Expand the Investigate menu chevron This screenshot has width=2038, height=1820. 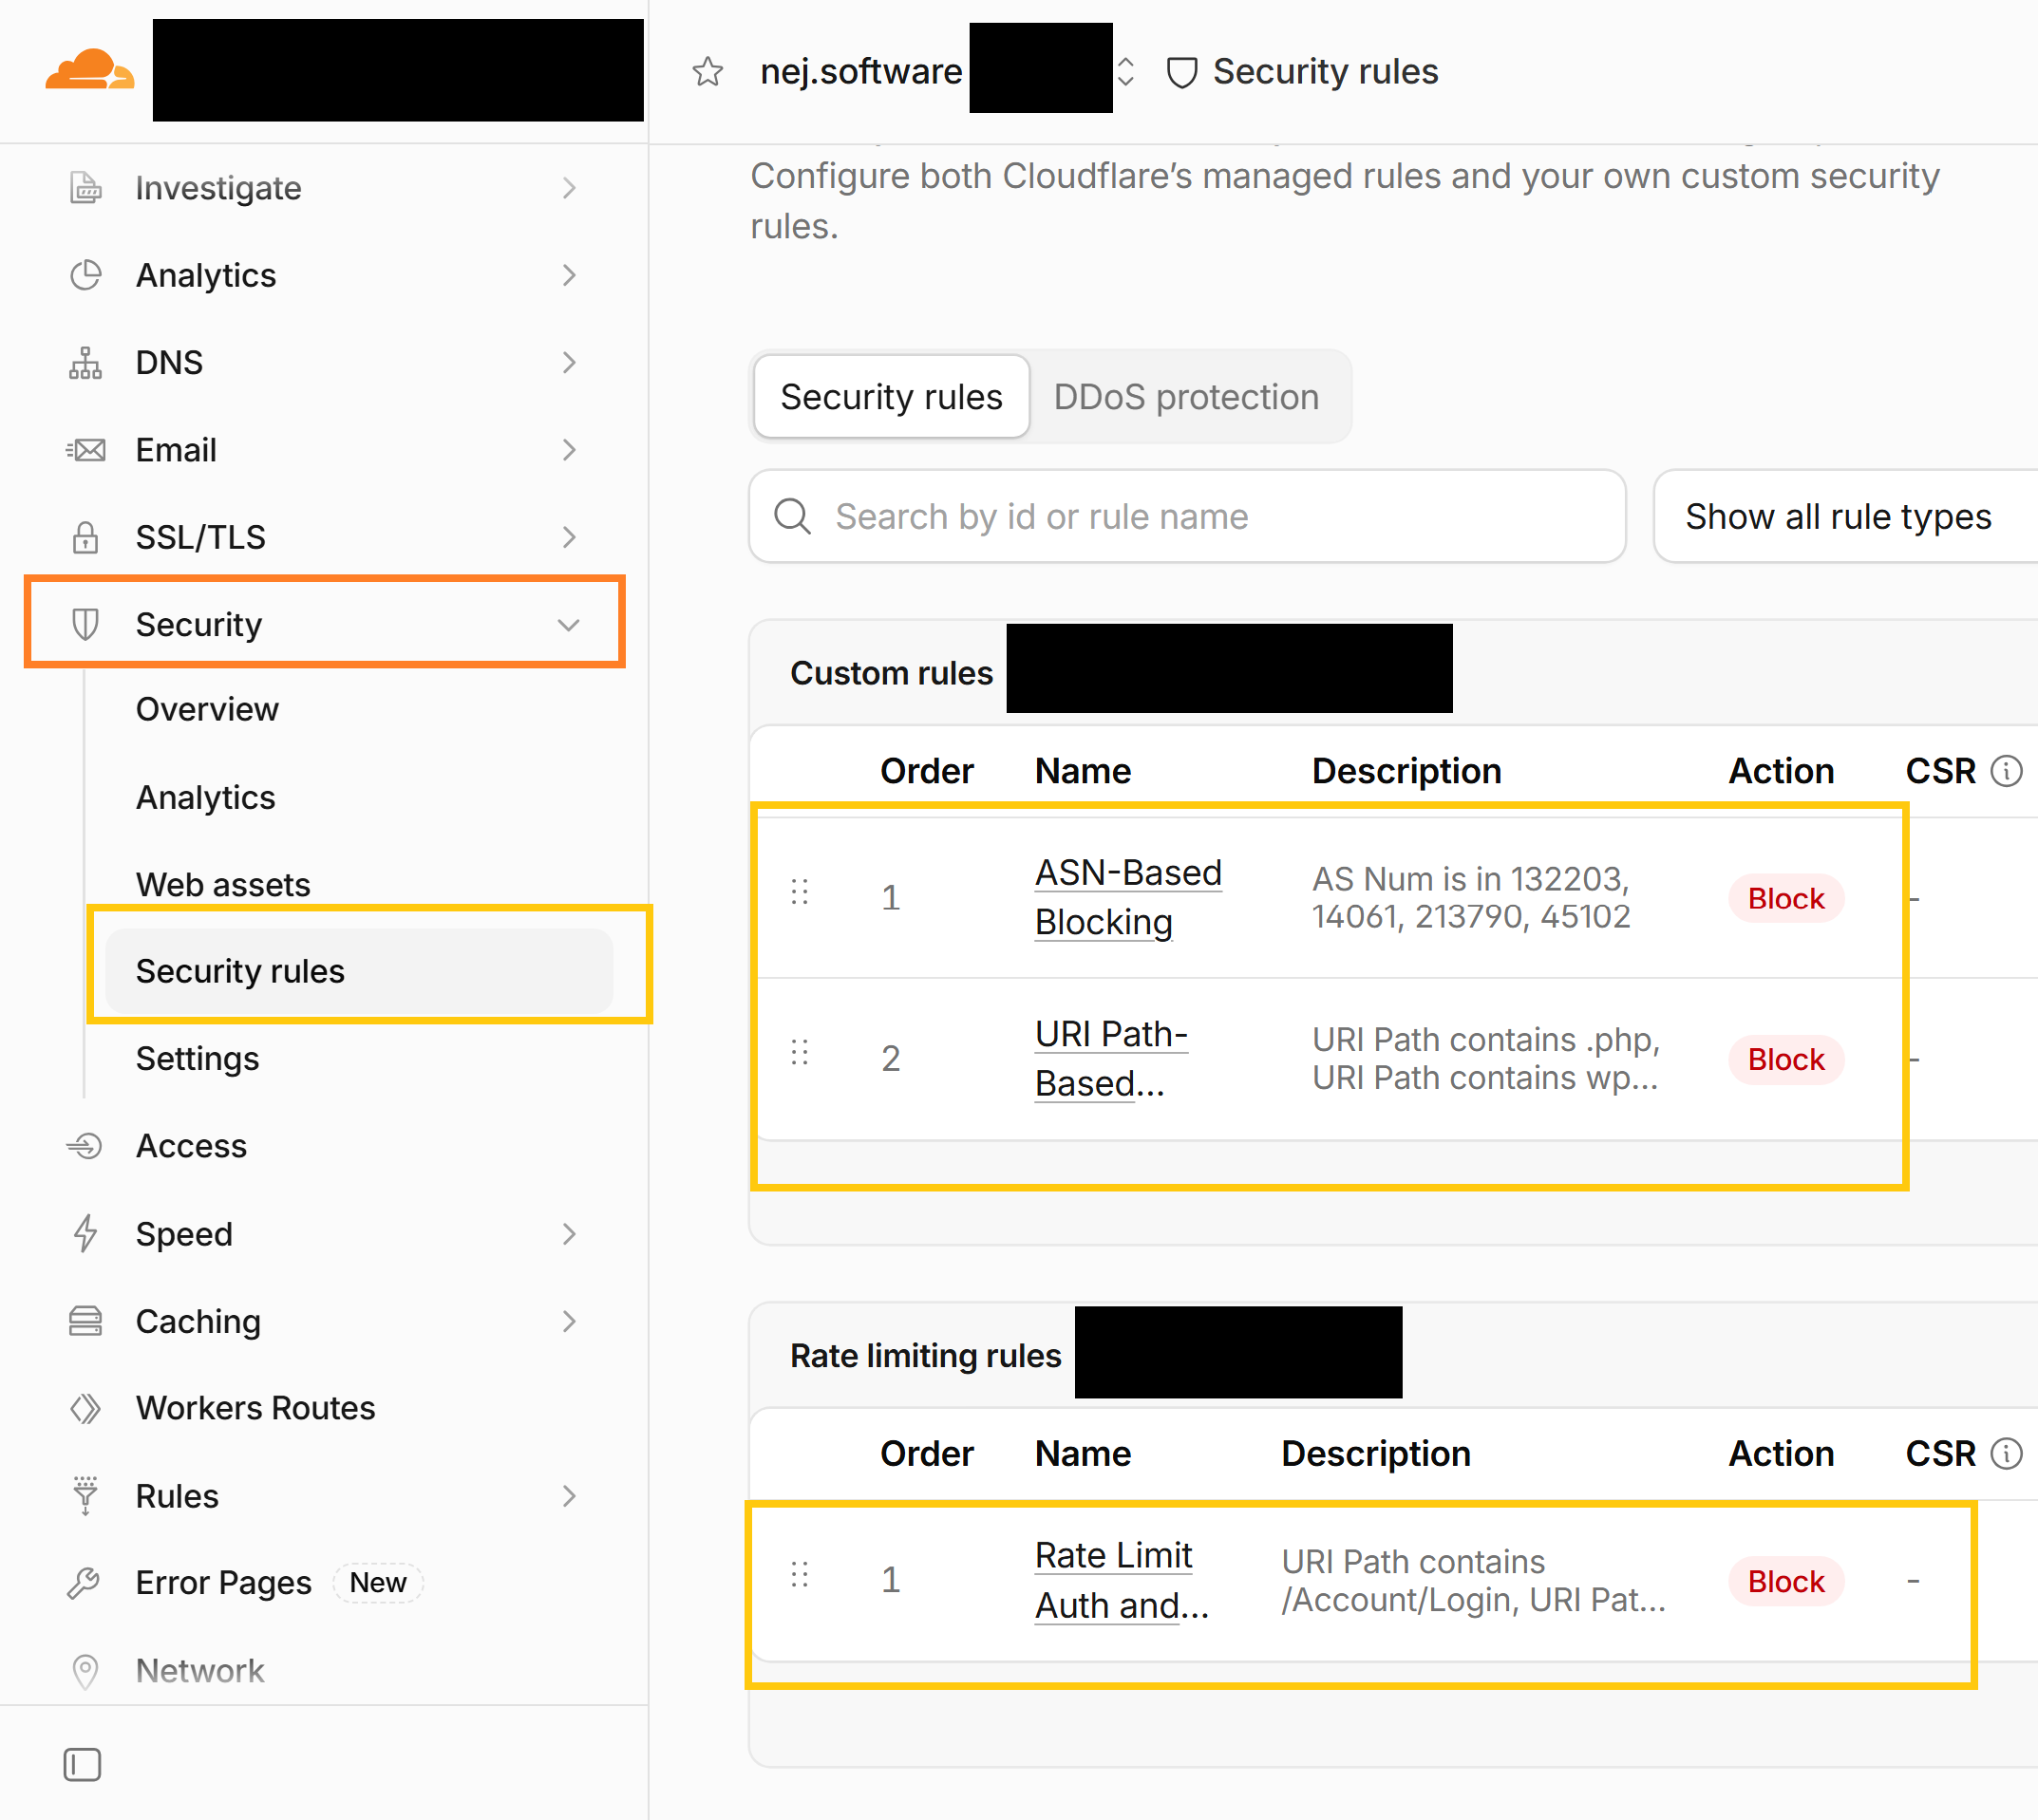tap(569, 188)
